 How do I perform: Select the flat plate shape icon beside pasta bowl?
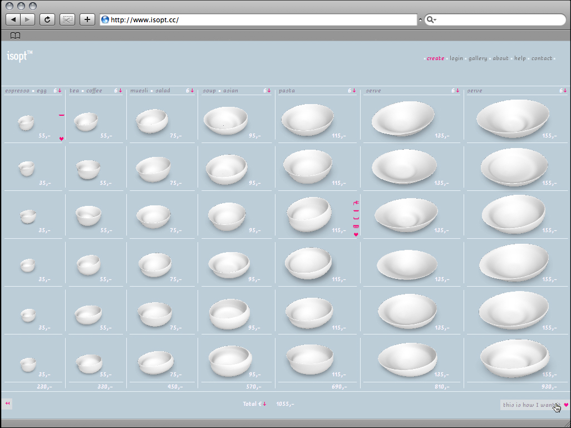point(356,210)
